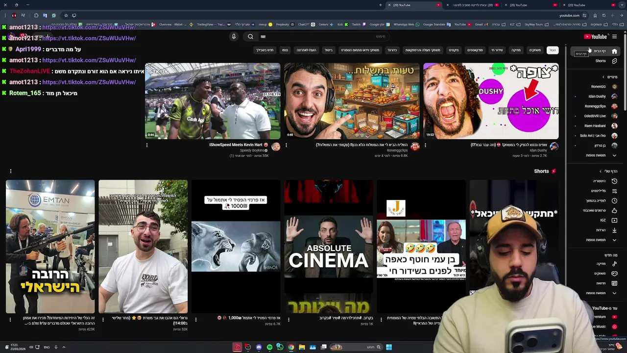Open video title 'iShowSpeed Meets Kevin Hart'
The image size is (627, 353).
[239, 145]
